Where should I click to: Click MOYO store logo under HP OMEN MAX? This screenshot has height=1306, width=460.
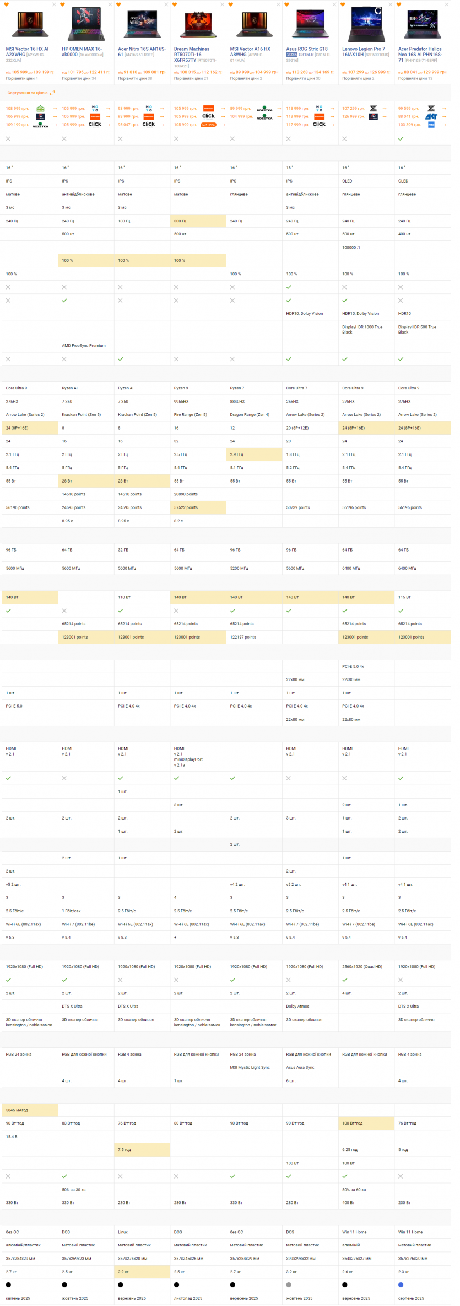pos(95,108)
